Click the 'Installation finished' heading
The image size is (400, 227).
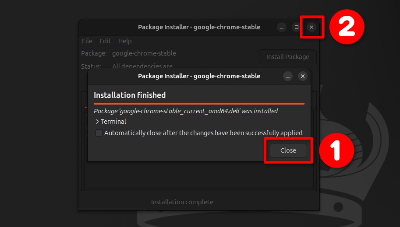coord(130,95)
